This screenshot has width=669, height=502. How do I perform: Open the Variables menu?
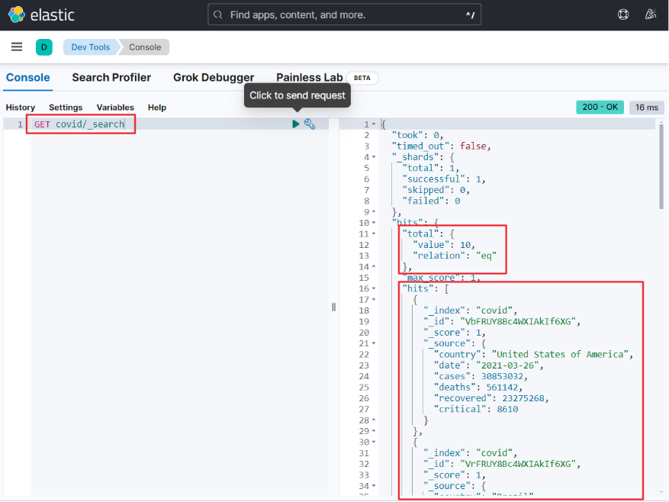point(115,108)
